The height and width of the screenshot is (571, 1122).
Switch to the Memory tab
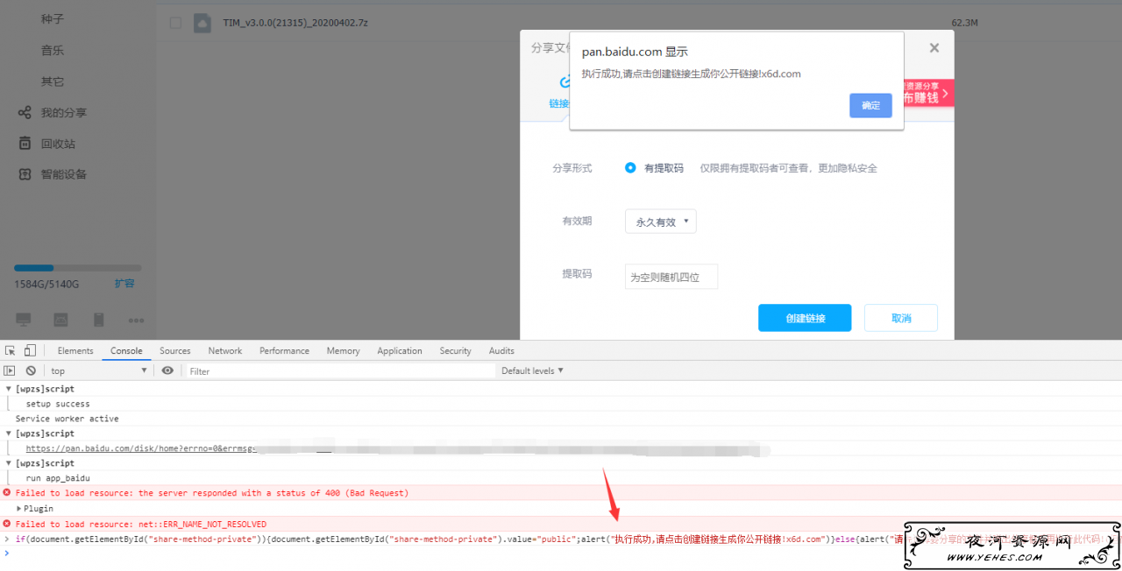(343, 350)
